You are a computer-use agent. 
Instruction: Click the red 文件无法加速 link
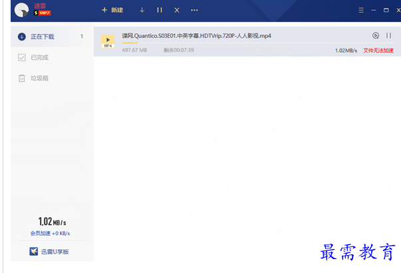coord(378,50)
